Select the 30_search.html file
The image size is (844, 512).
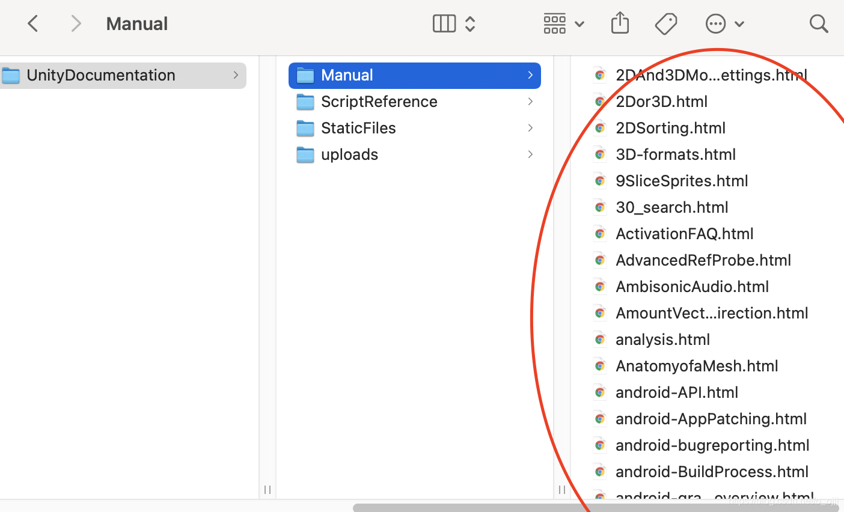(672, 207)
